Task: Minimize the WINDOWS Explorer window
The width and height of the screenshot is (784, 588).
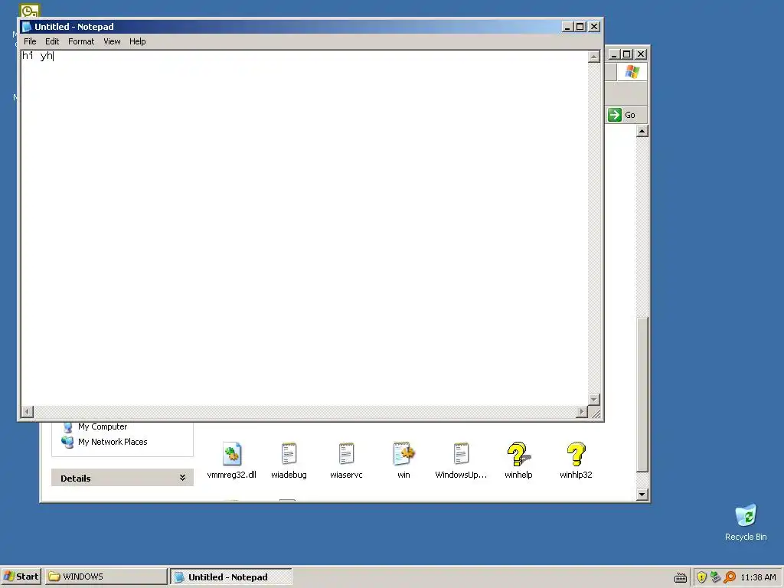Action: (x=614, y=54)
